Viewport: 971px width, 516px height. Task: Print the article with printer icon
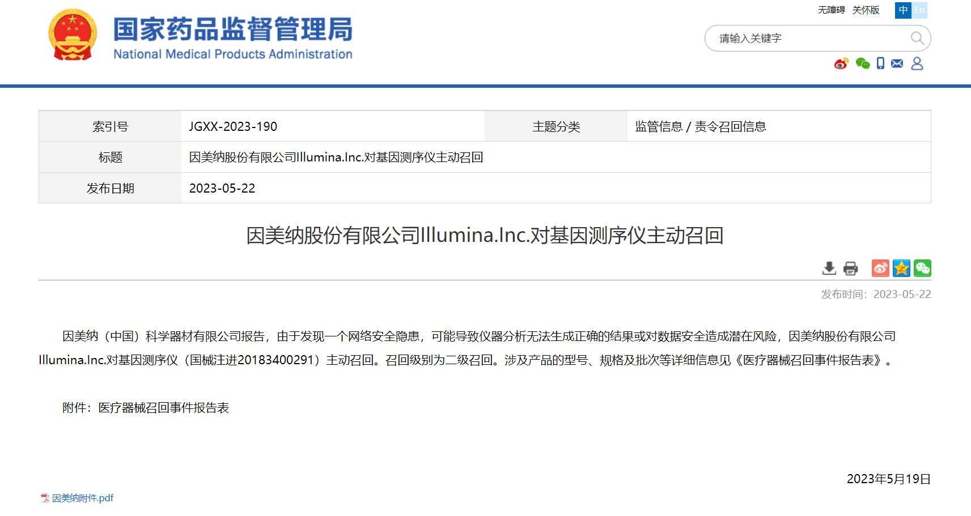click(x=851, y=268)
